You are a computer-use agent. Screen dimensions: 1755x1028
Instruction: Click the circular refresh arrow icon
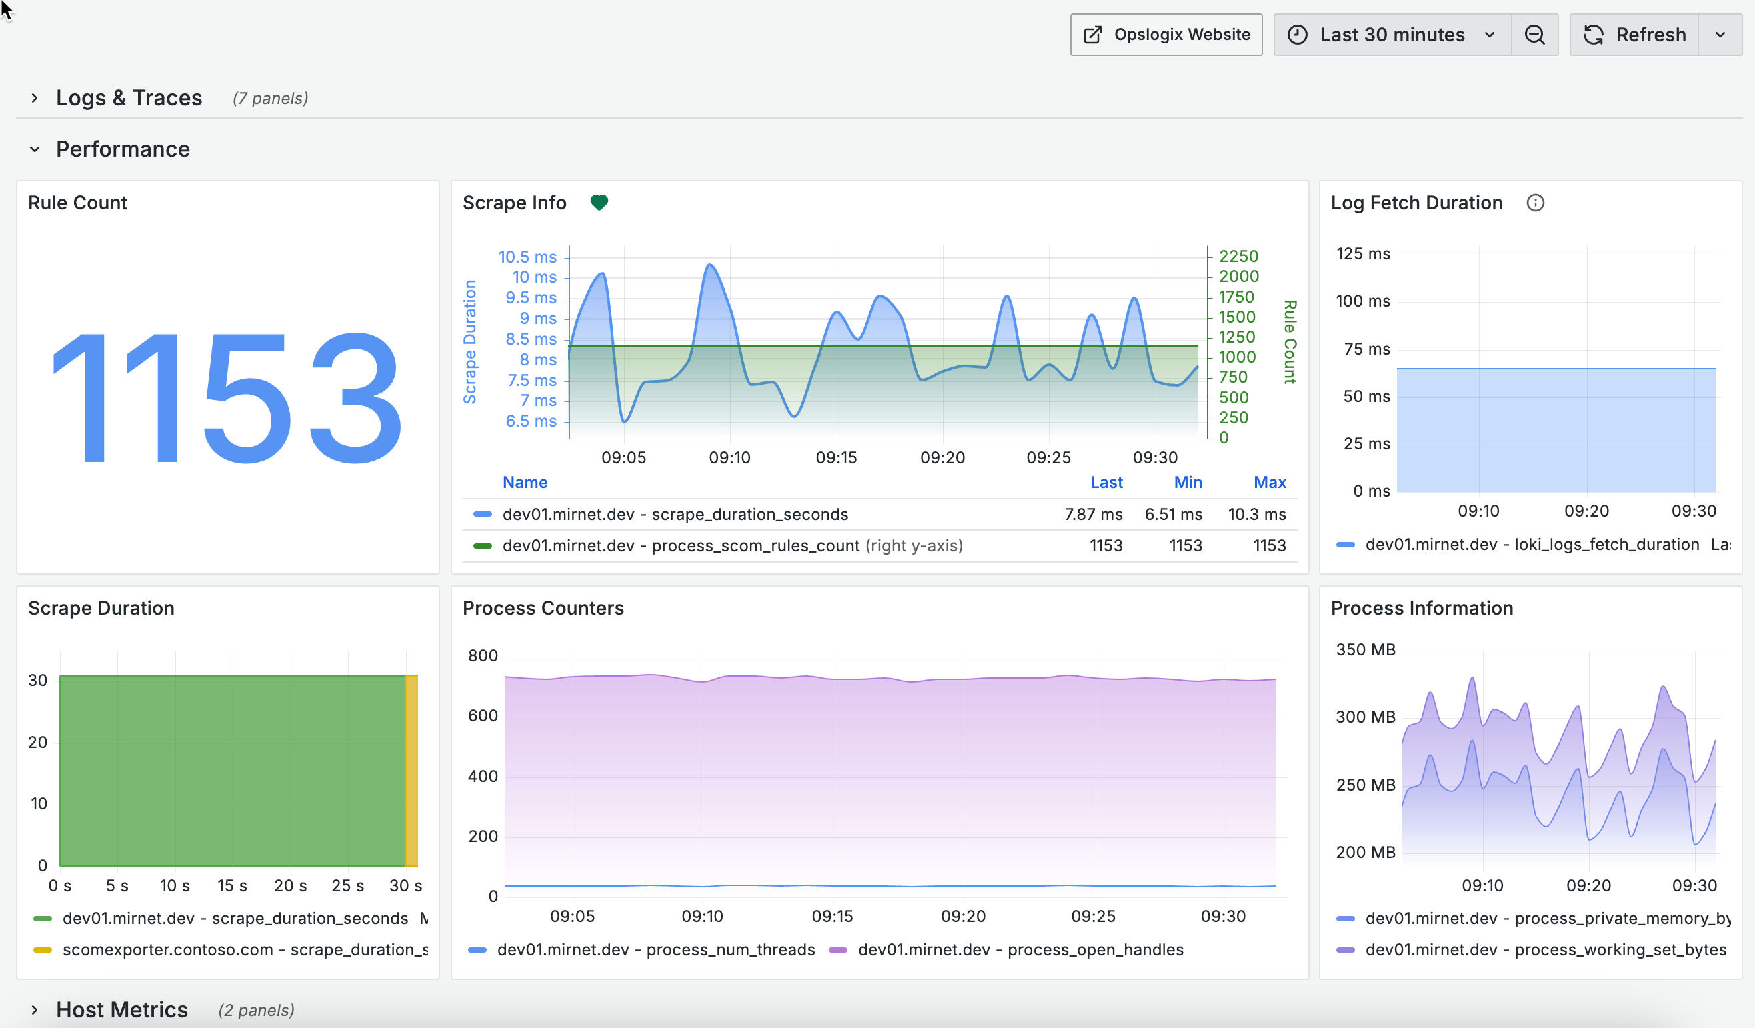1595,34
